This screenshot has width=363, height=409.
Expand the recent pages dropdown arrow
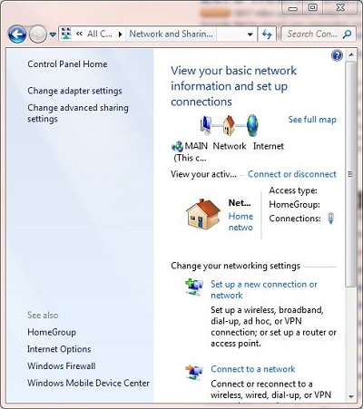click(53, 34)
